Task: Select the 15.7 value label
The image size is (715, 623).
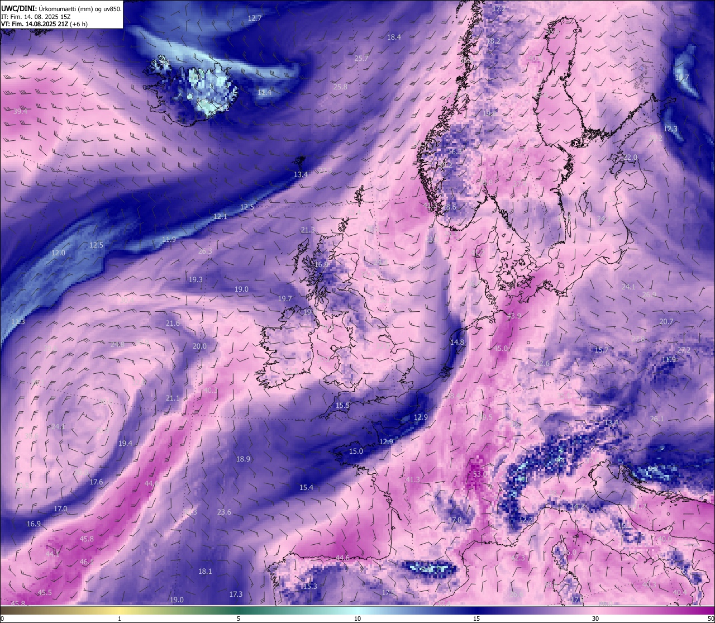Action: click(x=601, y=350)
